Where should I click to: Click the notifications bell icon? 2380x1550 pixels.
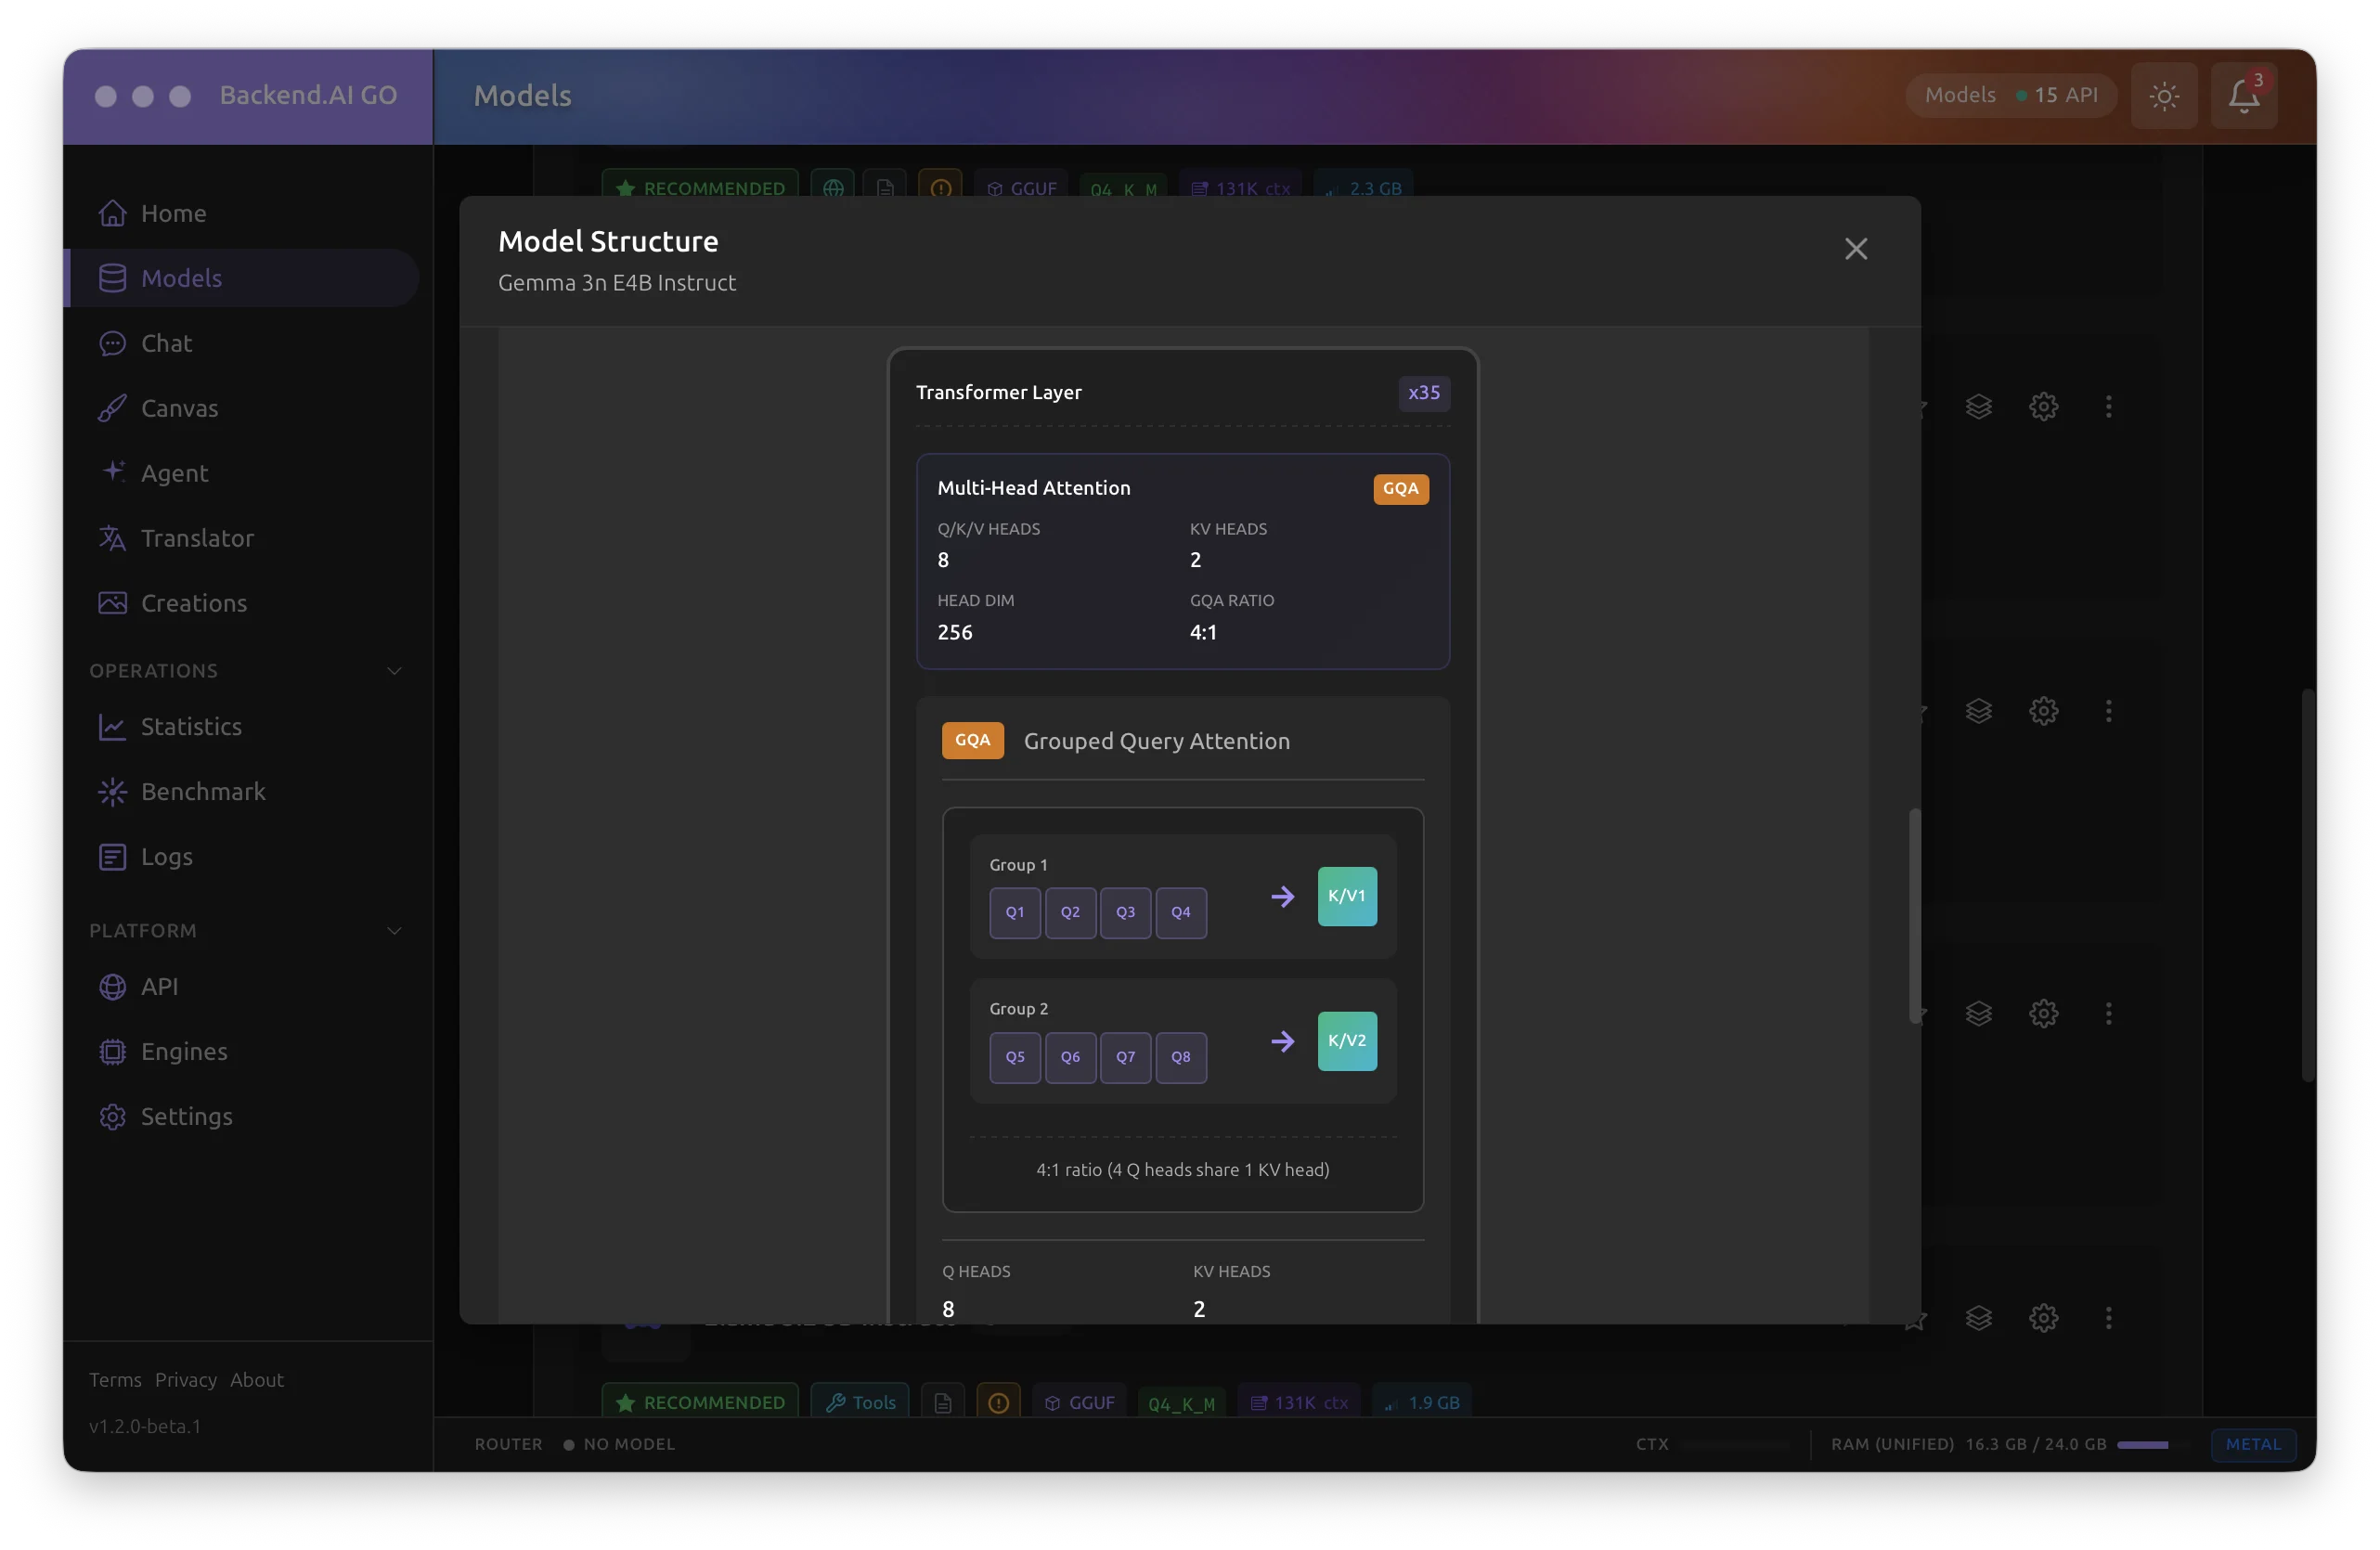pos(2242,96)
